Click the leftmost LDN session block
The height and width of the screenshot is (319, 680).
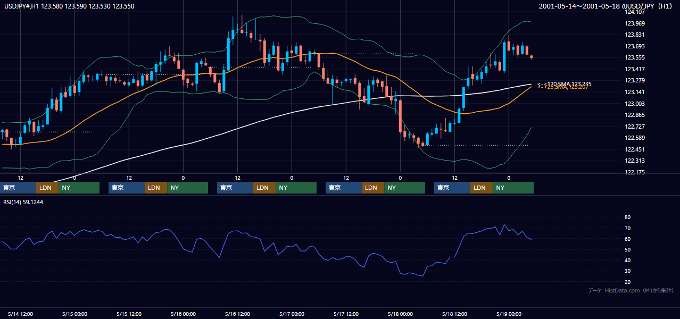(x=47, y=188)
